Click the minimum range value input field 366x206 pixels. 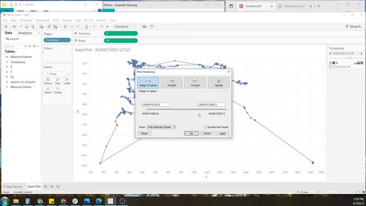tap(156, 104)
